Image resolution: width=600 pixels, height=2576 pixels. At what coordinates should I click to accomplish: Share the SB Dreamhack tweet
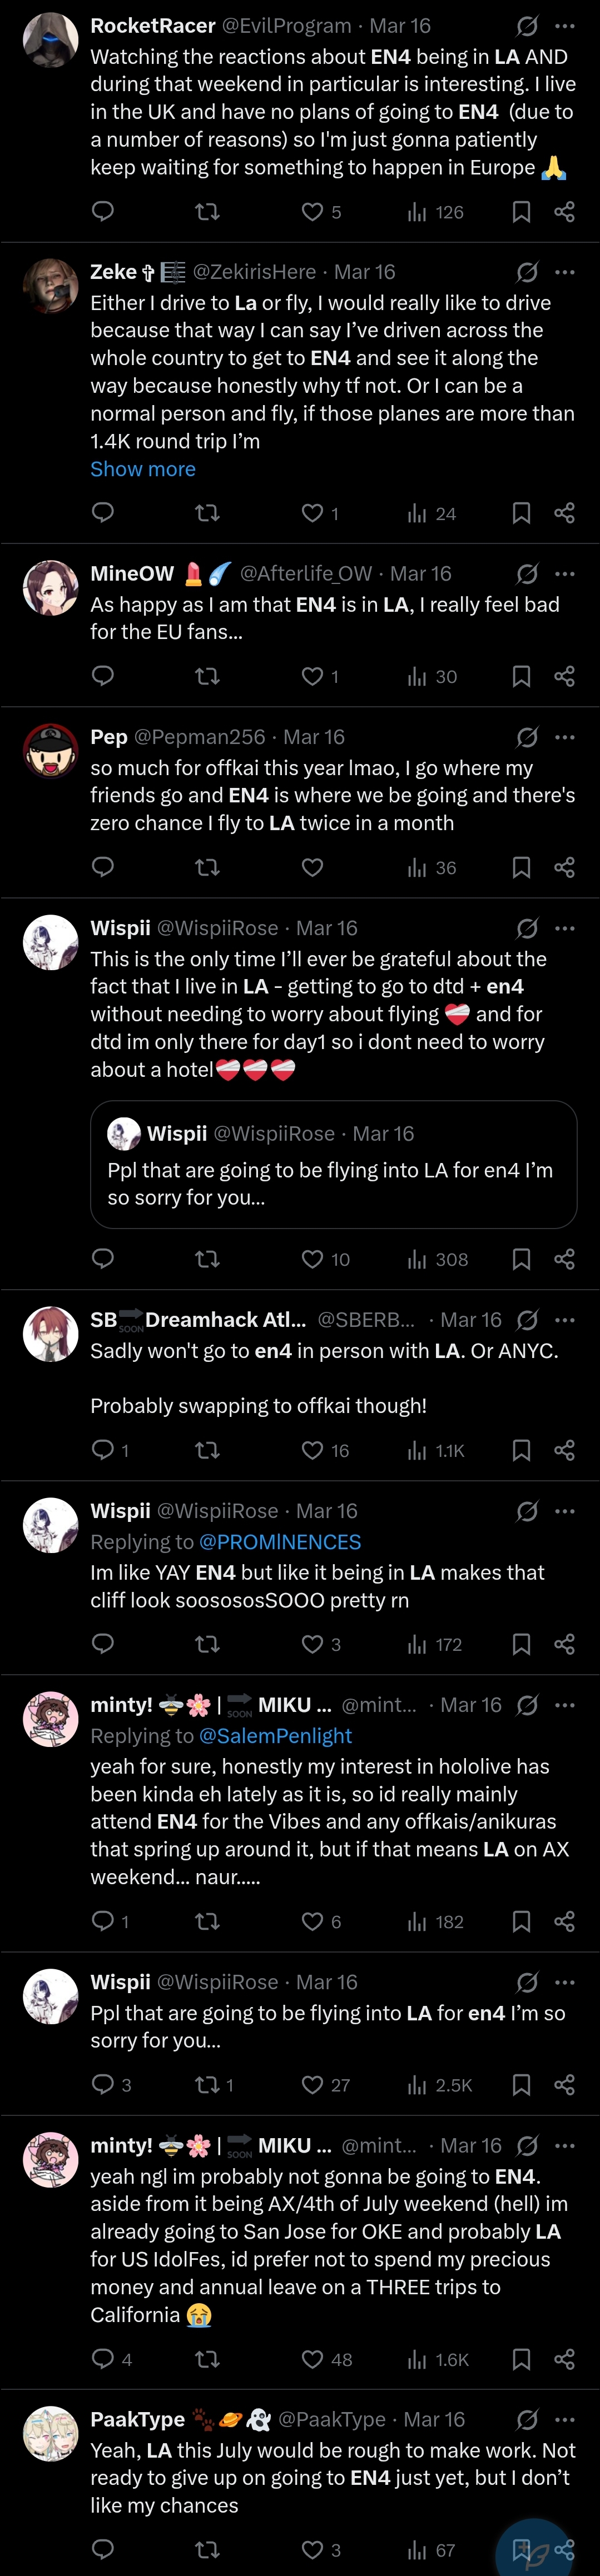565,1450
